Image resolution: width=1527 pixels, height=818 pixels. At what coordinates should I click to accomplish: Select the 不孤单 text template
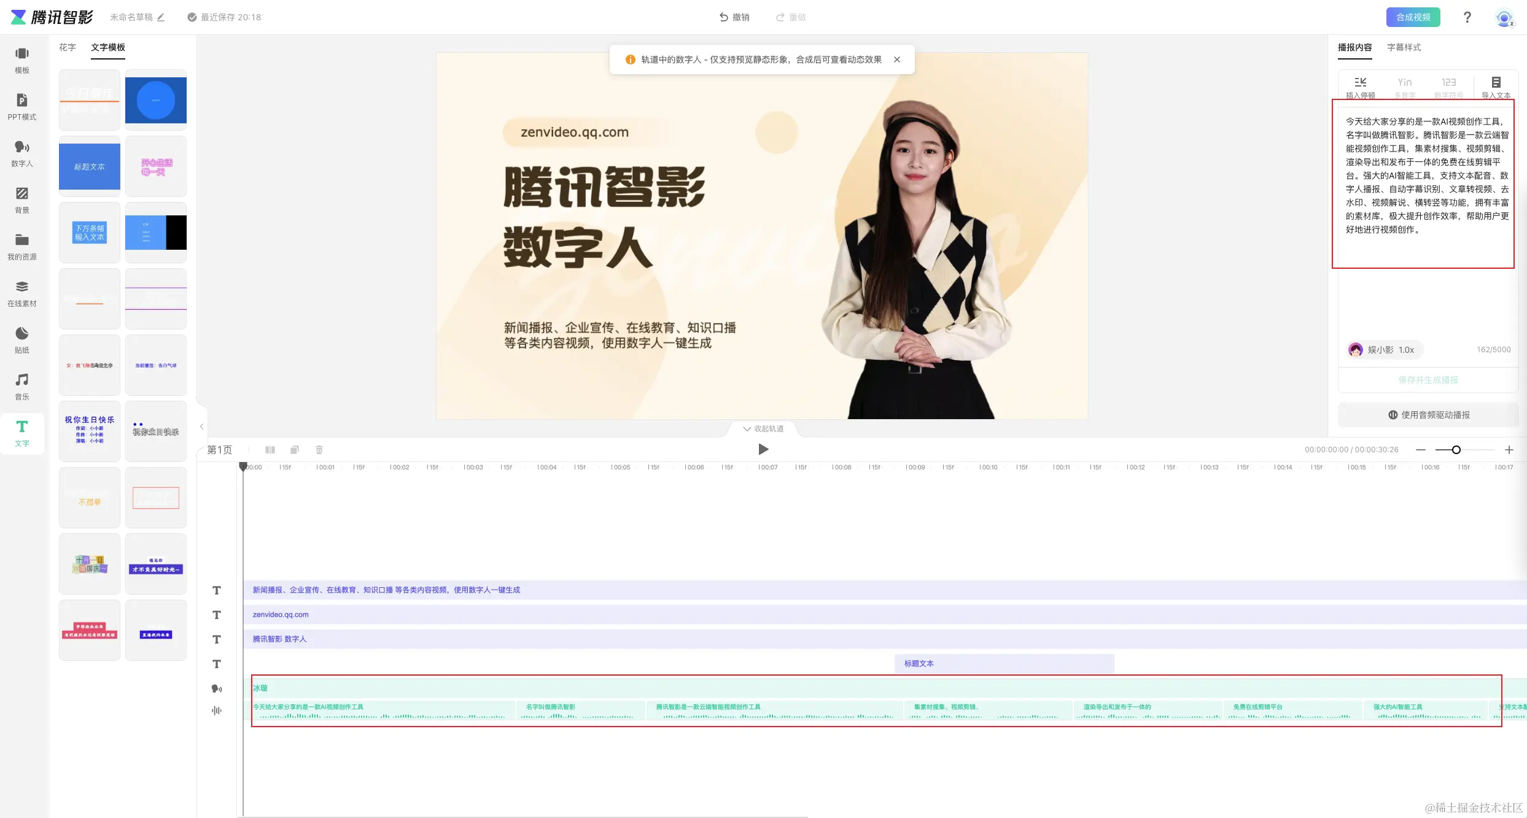tap(90, 498)
